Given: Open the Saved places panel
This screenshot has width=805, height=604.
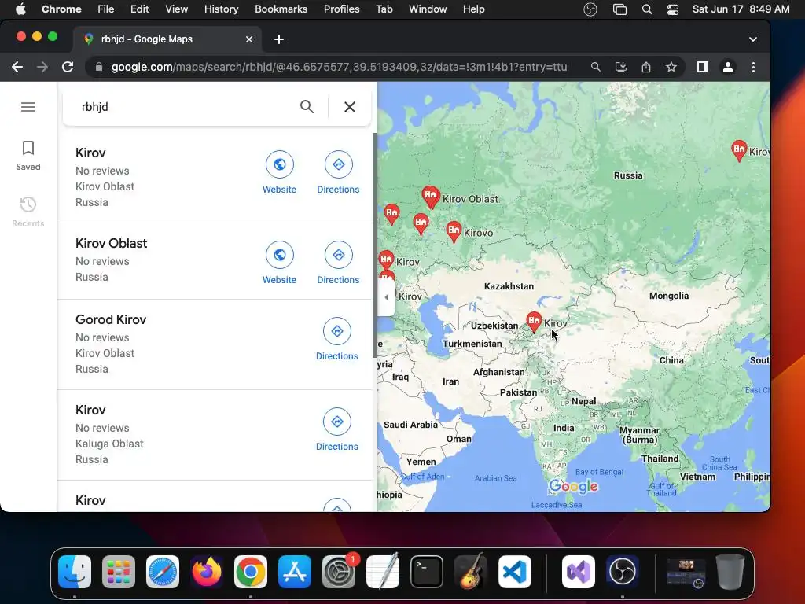Looking at the screenshot, I should (x=28, y=156).
